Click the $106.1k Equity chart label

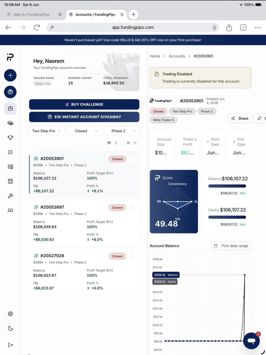(x=165, y=282)
